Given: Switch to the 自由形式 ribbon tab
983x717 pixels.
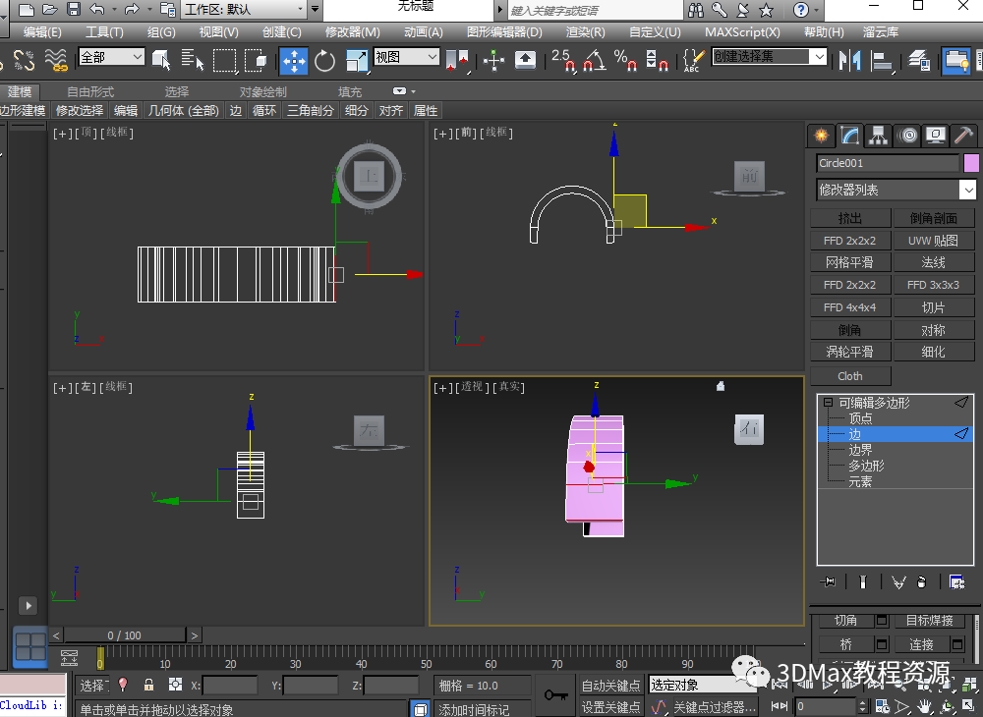Looking at the screenshot, I should pos(89,91).
